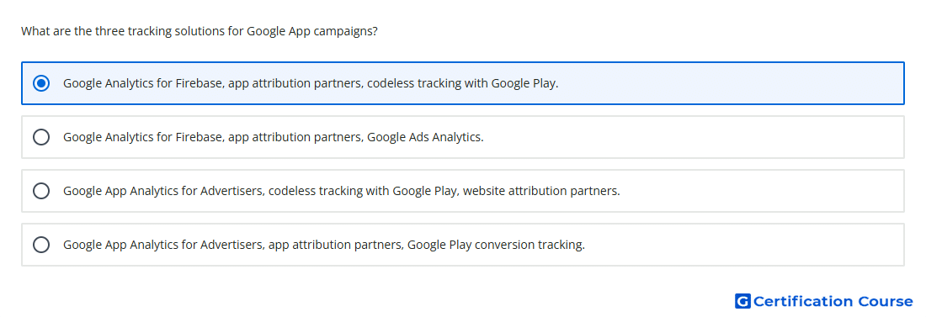Click the word 'Course' beside the logo
The height and width of the screenshot is (317, 926).
coord(886,301)
